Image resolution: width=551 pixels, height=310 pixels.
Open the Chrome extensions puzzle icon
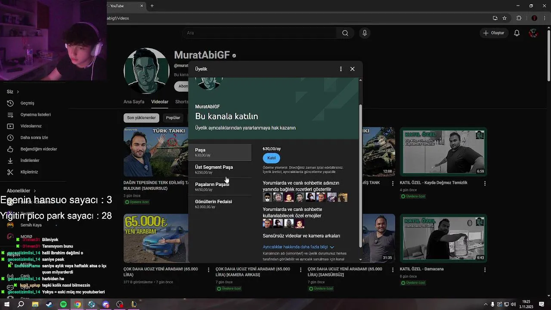[519, 18]
